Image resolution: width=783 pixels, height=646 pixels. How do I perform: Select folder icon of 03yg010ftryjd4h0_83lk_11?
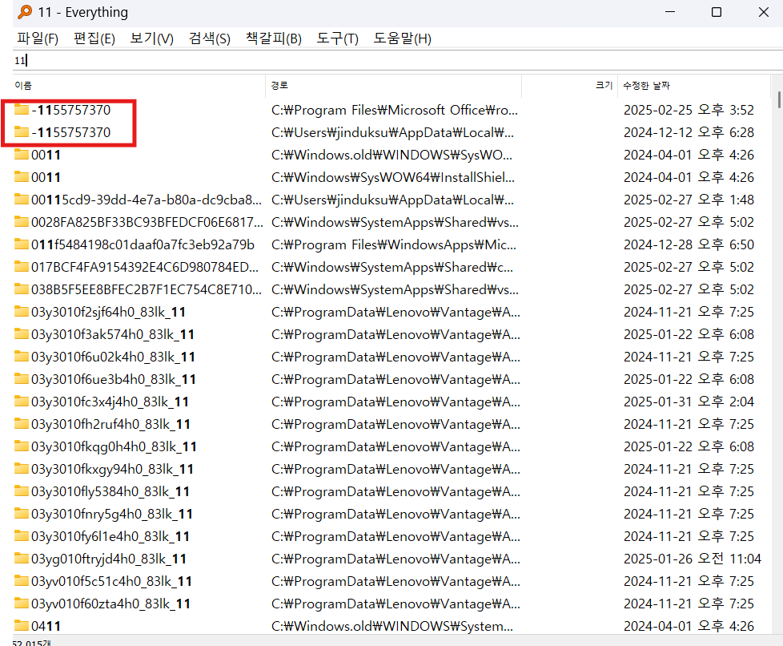coord(22,559)
